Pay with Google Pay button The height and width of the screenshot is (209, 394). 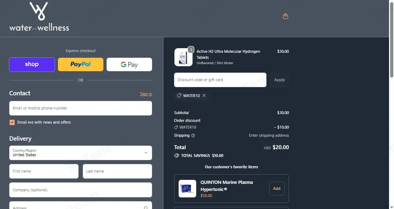(x=129, y=65)
